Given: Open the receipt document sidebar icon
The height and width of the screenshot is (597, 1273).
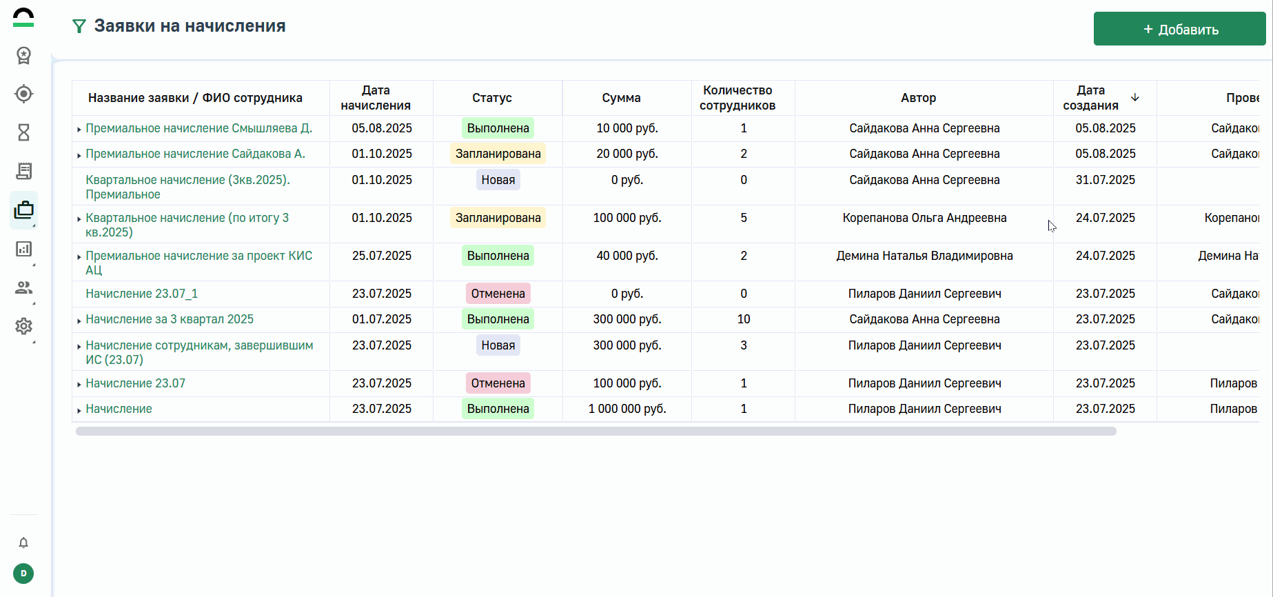Looking at the screenshot, I should click(x=23, y=171).
